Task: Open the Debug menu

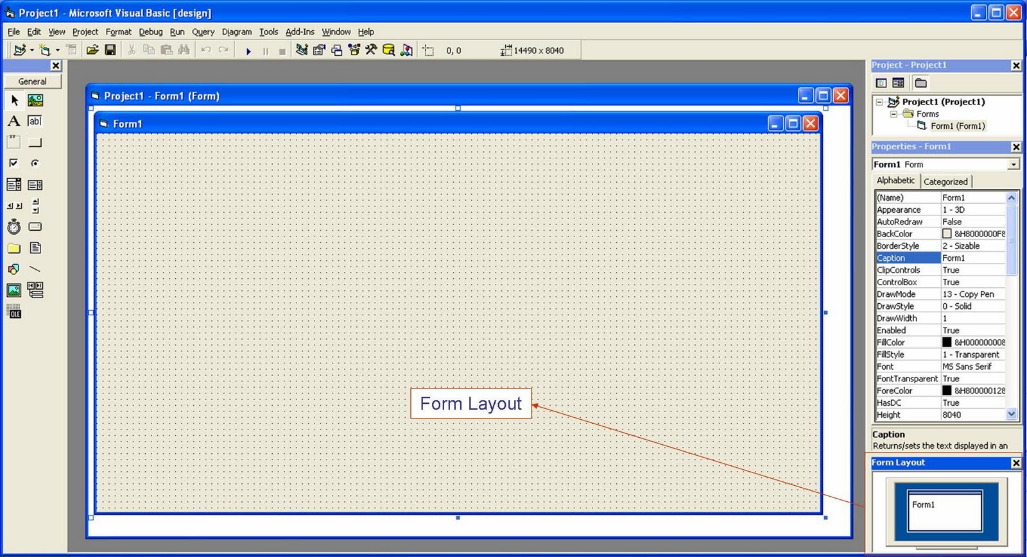Action: 151,31
